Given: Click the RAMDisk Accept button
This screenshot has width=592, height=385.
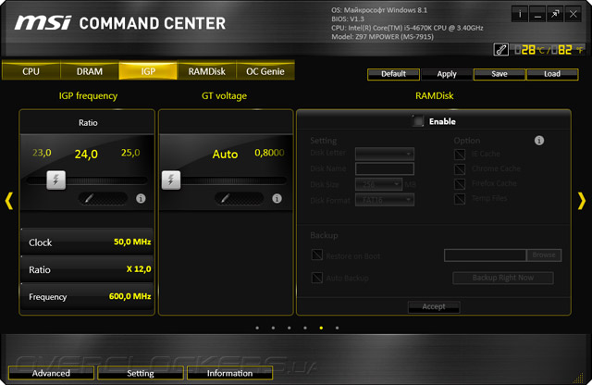Looking at the screenshot, I should tap(434, 306).
